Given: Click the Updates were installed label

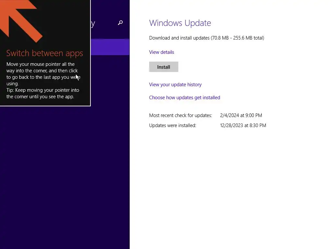Looking at the screenshot, I should tap(172, 125).
